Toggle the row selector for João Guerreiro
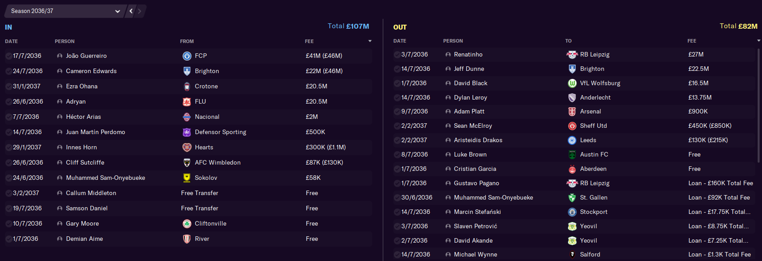Screen dimensions: 762x261 pyautogui.click(x=9, y=56)
